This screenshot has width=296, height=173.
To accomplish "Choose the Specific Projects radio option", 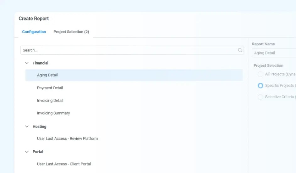I will click(260, 86).
